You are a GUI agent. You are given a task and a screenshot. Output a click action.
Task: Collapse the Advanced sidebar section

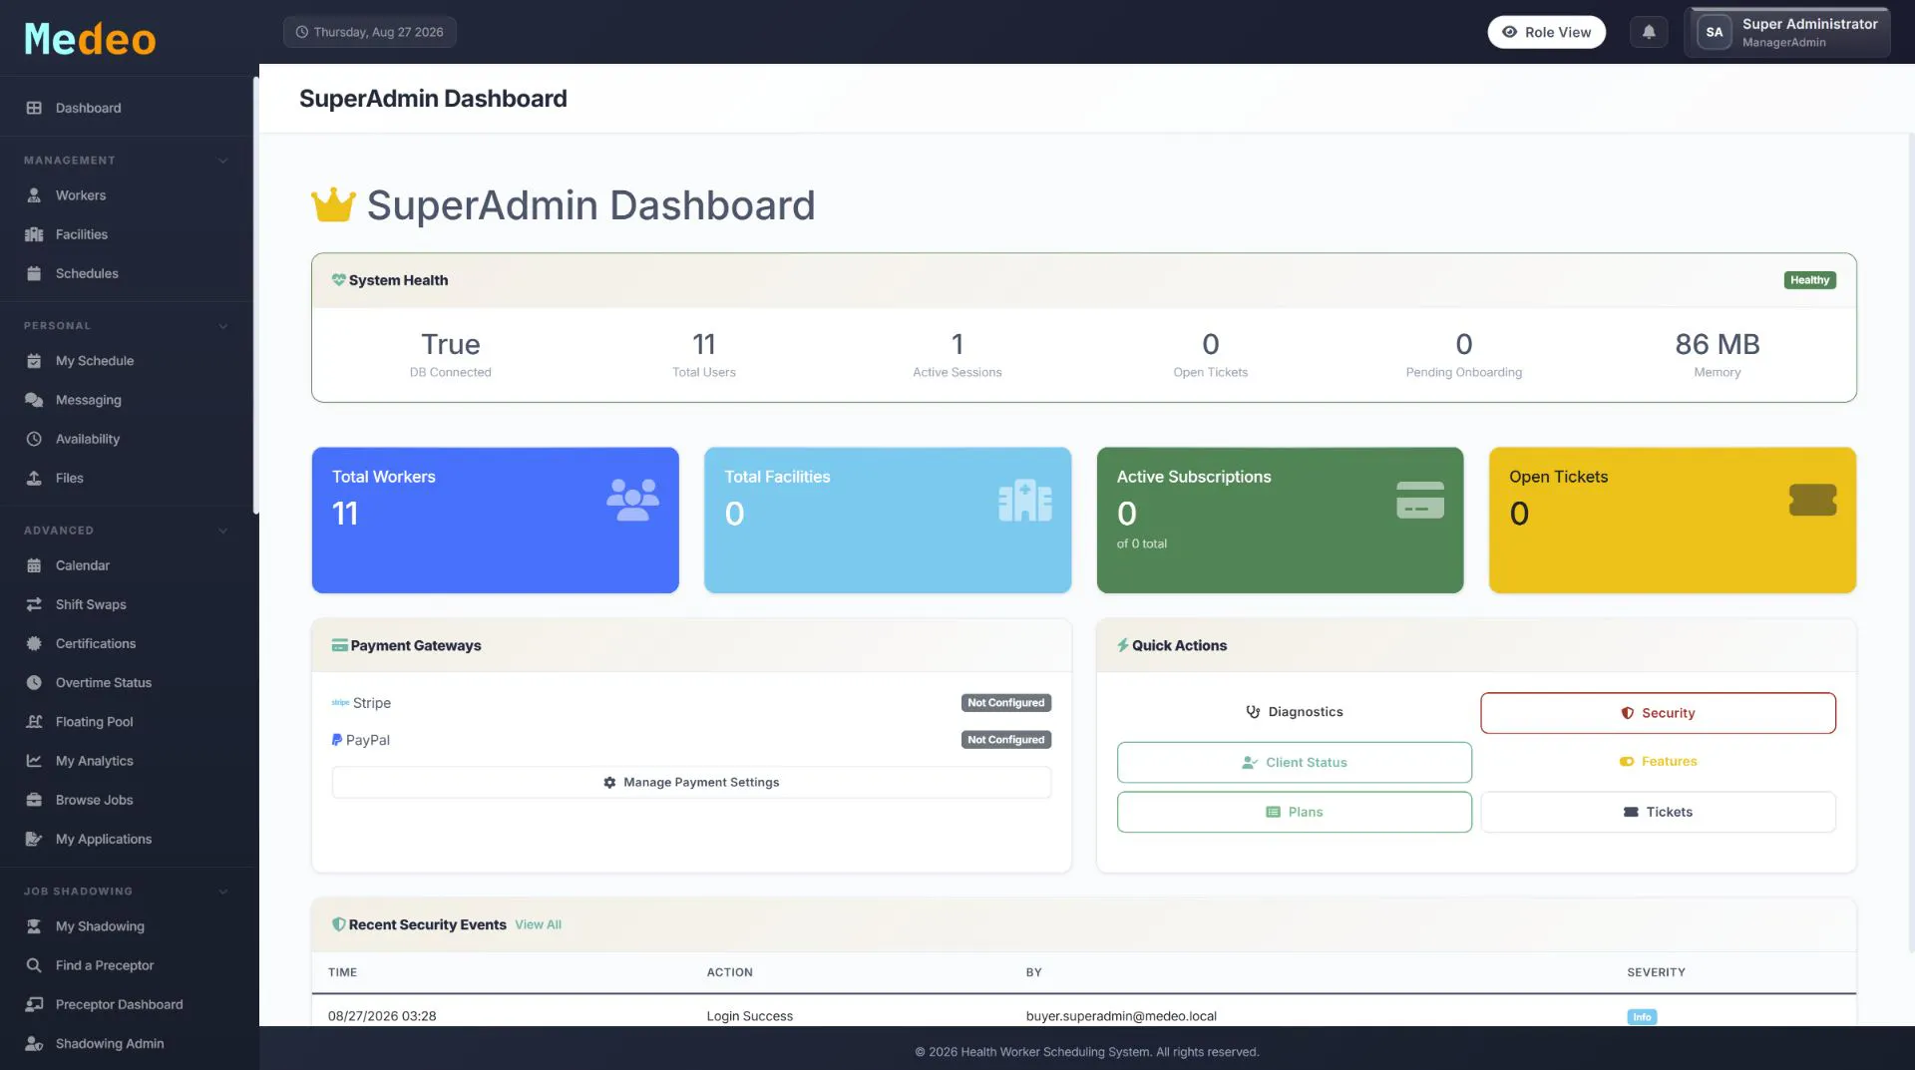click(223, 531)
